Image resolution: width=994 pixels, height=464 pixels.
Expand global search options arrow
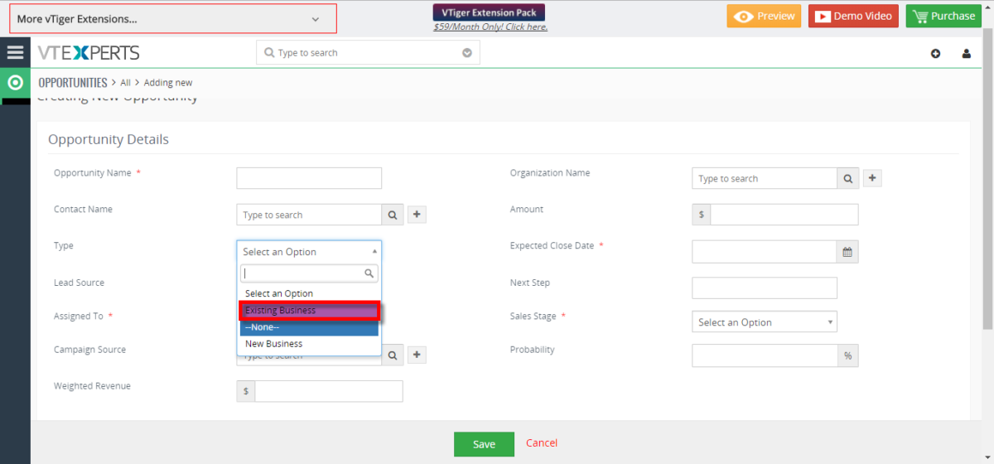tap(466, 53)
